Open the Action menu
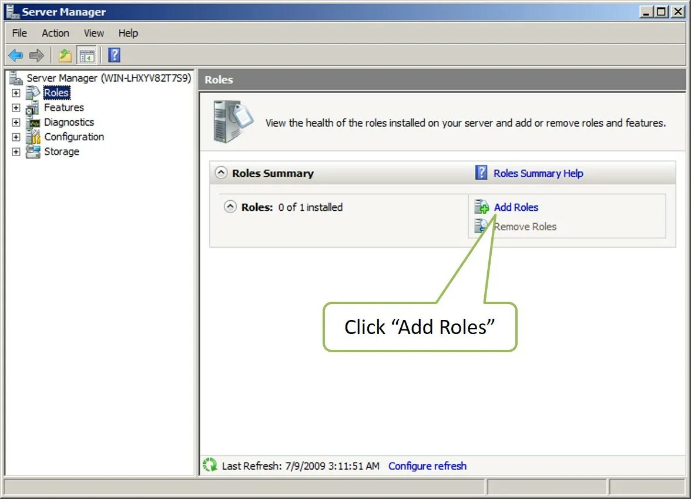The width and height of the screenshot is (691, 499). pos(55,33)
